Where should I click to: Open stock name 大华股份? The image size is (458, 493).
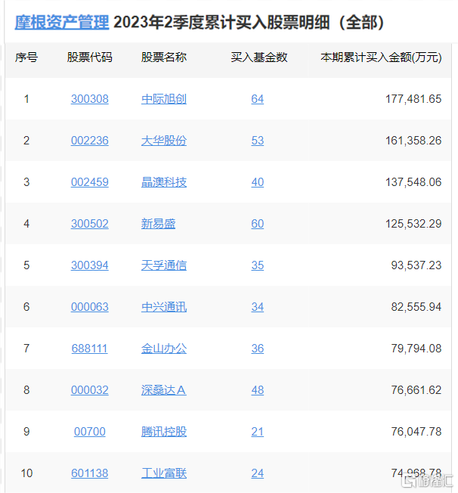tap(164, 141)
